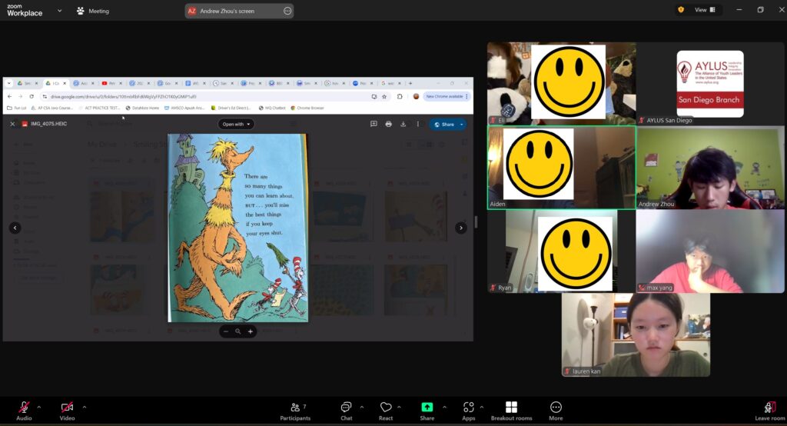Open the 'AMSCO Apush' bookmark

(x=184, y=108)
